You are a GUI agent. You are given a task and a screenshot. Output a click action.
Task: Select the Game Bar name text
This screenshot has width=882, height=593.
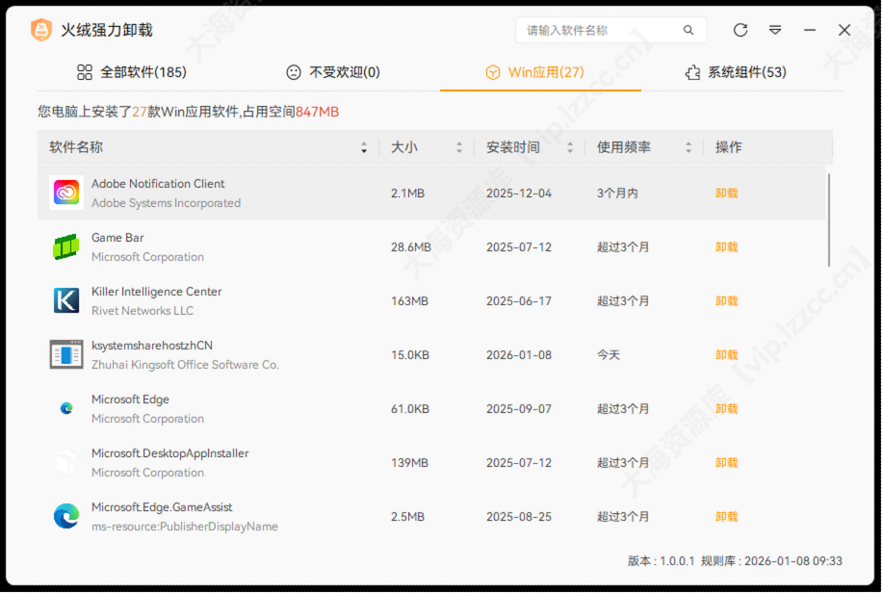[117, 238]
